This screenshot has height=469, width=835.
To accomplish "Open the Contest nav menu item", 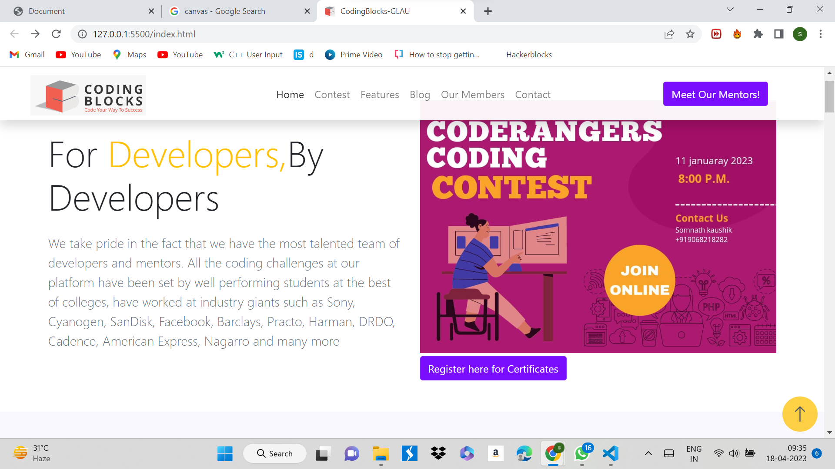I will [332, 95].
